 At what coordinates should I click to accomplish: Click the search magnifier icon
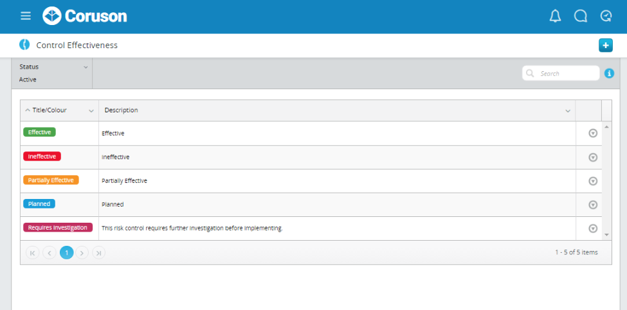pyautogui.click(x=531, y=73)
